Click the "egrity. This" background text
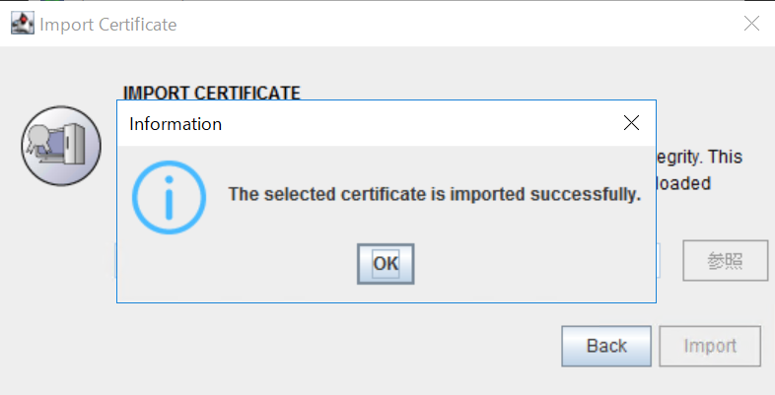Screen dimensions: 775x395 [x=698, y=157]
